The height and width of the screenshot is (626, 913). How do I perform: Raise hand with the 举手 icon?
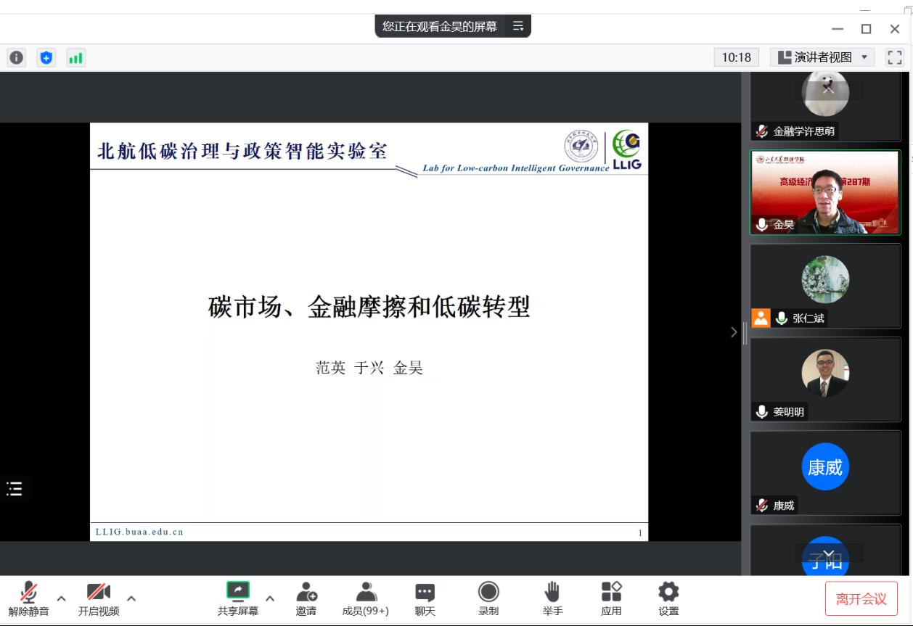(552, 598)
